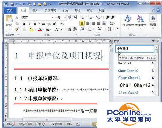Open the font name dropdown
This screenshot has height=128, width=162.
52,17
